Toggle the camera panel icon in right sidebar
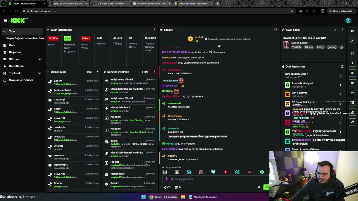The image size is (358, 201). [x=352, y=102]
